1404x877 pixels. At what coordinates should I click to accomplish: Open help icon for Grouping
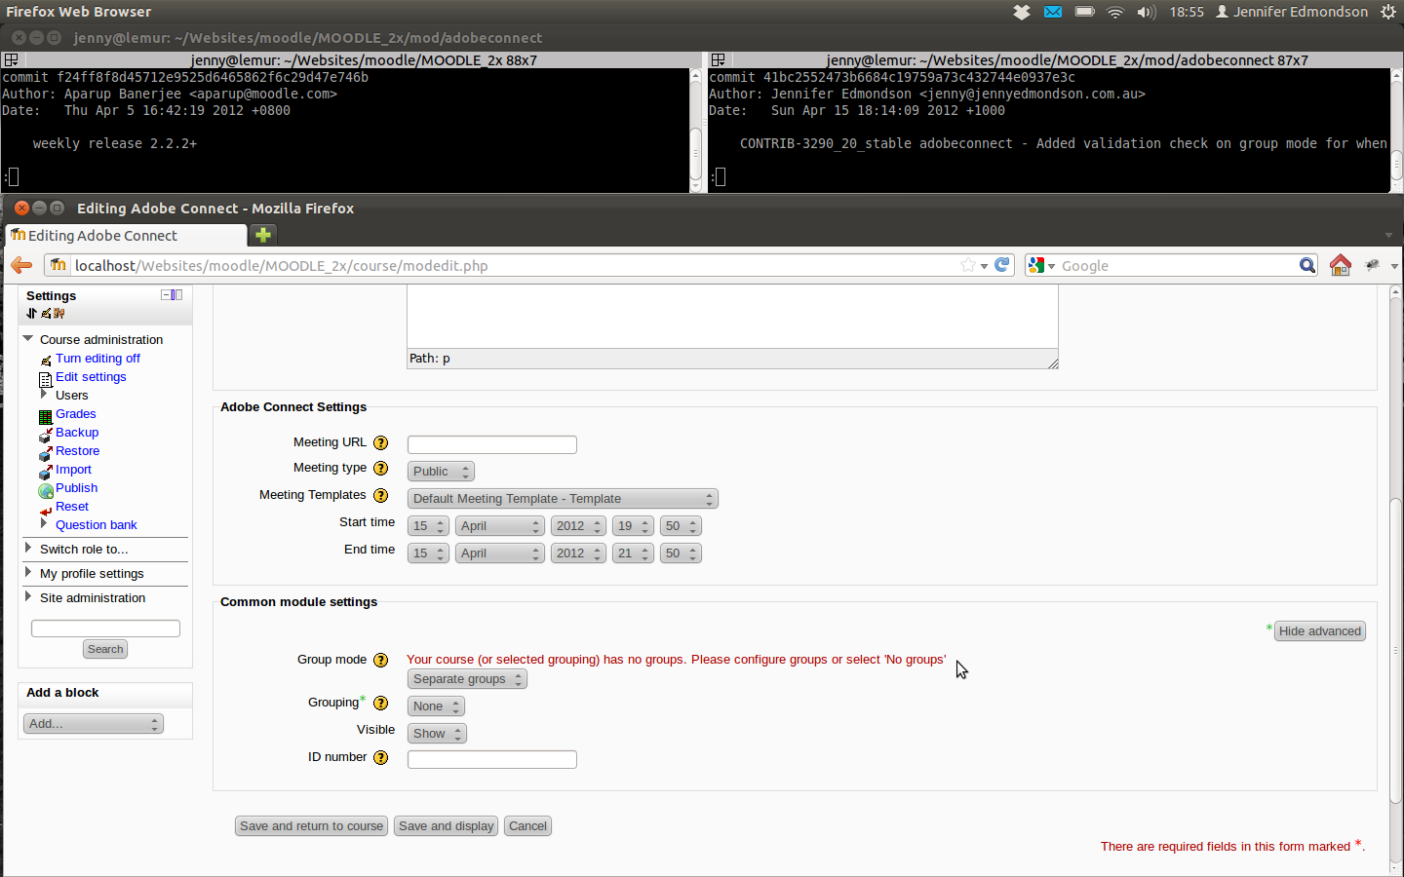click(x=381, y=704)
